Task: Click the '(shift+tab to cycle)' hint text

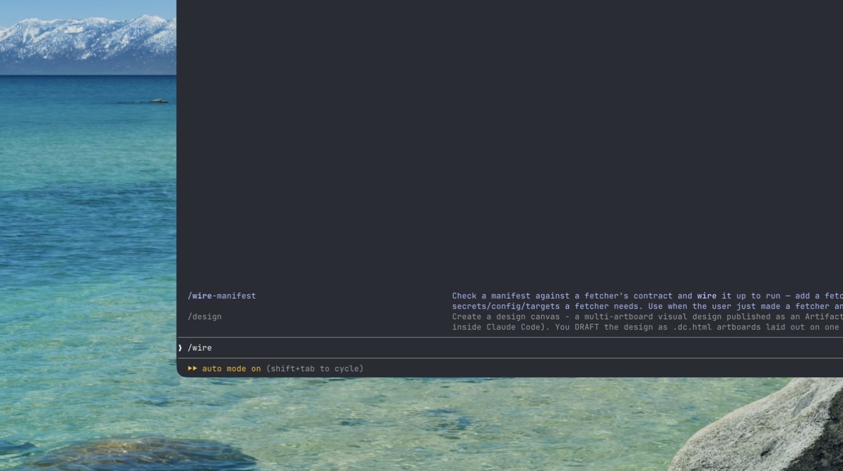Action: tap(315, 369)
